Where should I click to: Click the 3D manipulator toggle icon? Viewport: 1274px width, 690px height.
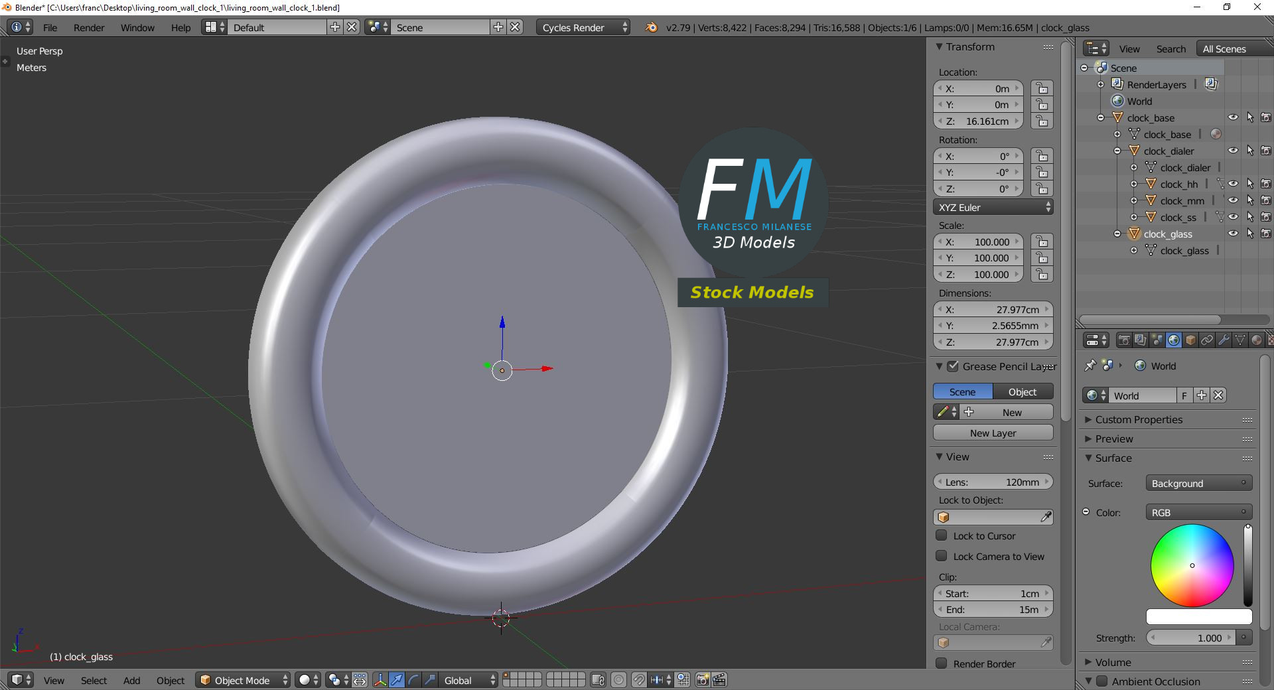click(380, 680)
